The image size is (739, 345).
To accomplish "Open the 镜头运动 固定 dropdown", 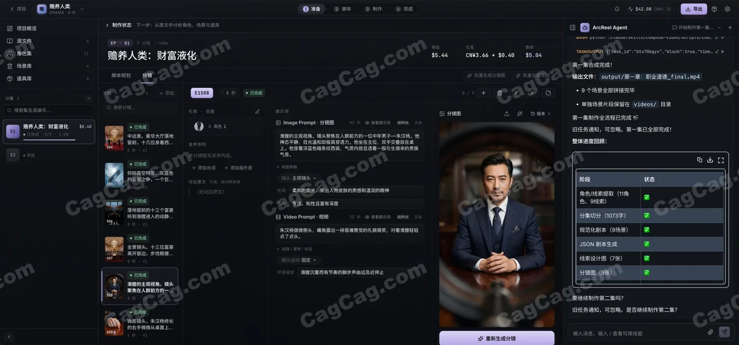I will tap(299, 260).
